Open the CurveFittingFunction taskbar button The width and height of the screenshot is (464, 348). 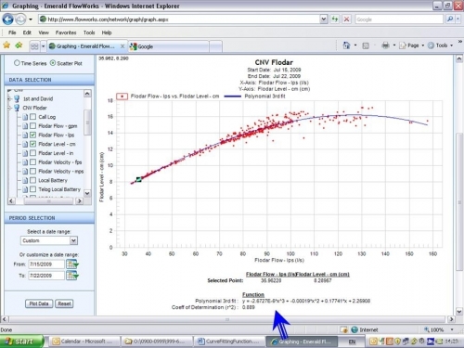point(229,342)
